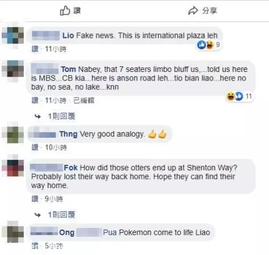Screen dimensions: 269x255
Task: Expand the 1 reply under Fok's comment
Action: pos(62,215)
